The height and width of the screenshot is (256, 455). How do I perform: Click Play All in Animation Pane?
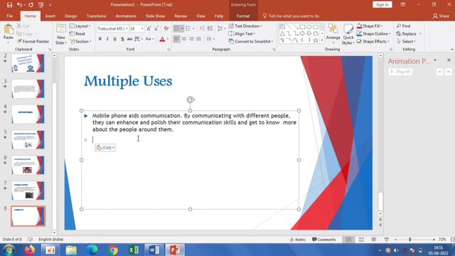(400, 72)
